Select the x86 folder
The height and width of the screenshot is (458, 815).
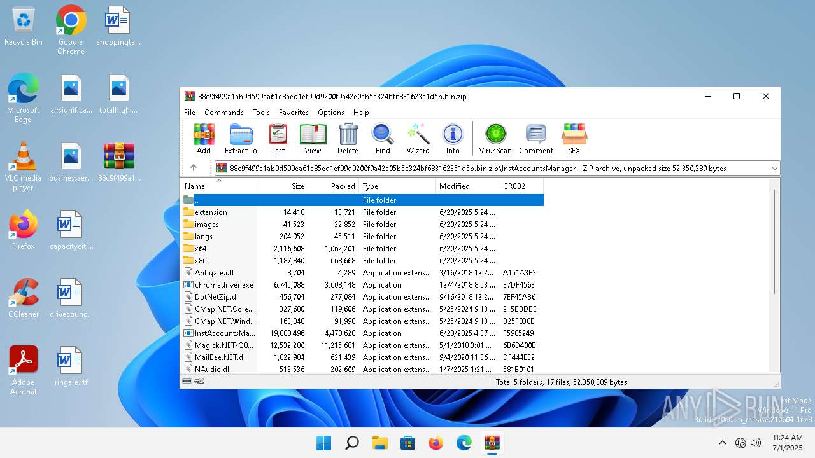point(362,261)
